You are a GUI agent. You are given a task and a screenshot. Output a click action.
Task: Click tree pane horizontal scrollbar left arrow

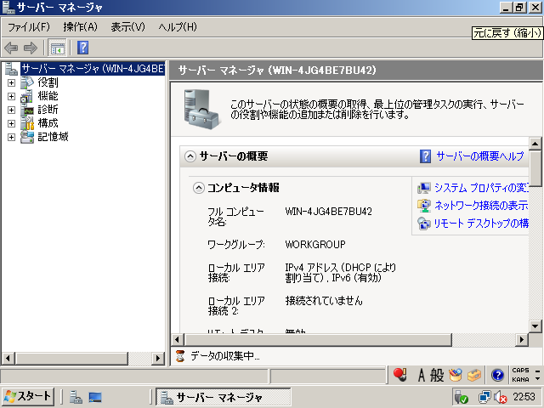(8, 358)
